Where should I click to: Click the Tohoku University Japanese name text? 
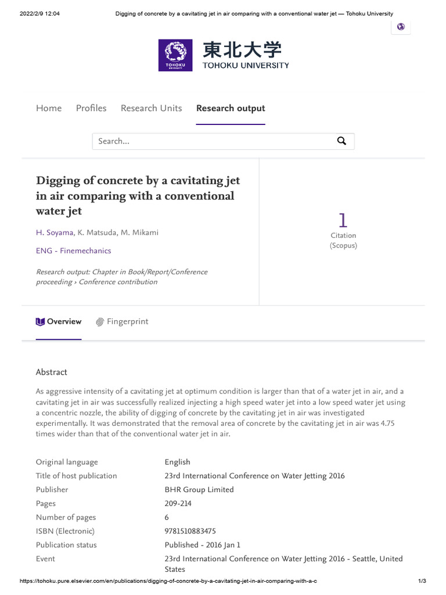(242, 50)
